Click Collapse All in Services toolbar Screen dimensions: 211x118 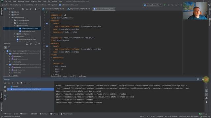click(x=13, y=83)
